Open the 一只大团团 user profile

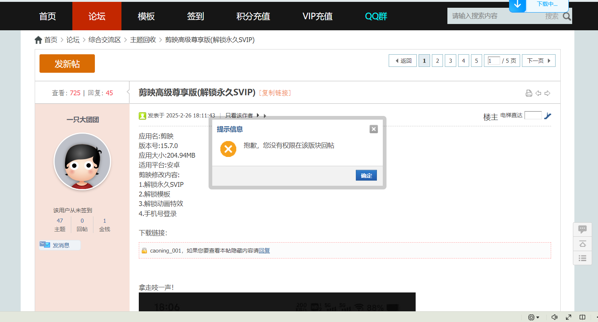click(x=83, y=119)
